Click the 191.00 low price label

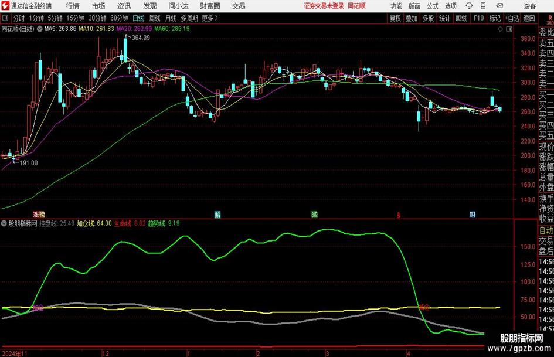pyautogui.click(x=29, y=163)
